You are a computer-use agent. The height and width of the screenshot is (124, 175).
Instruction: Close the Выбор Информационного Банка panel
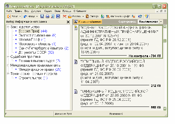(x=68, y=22)
